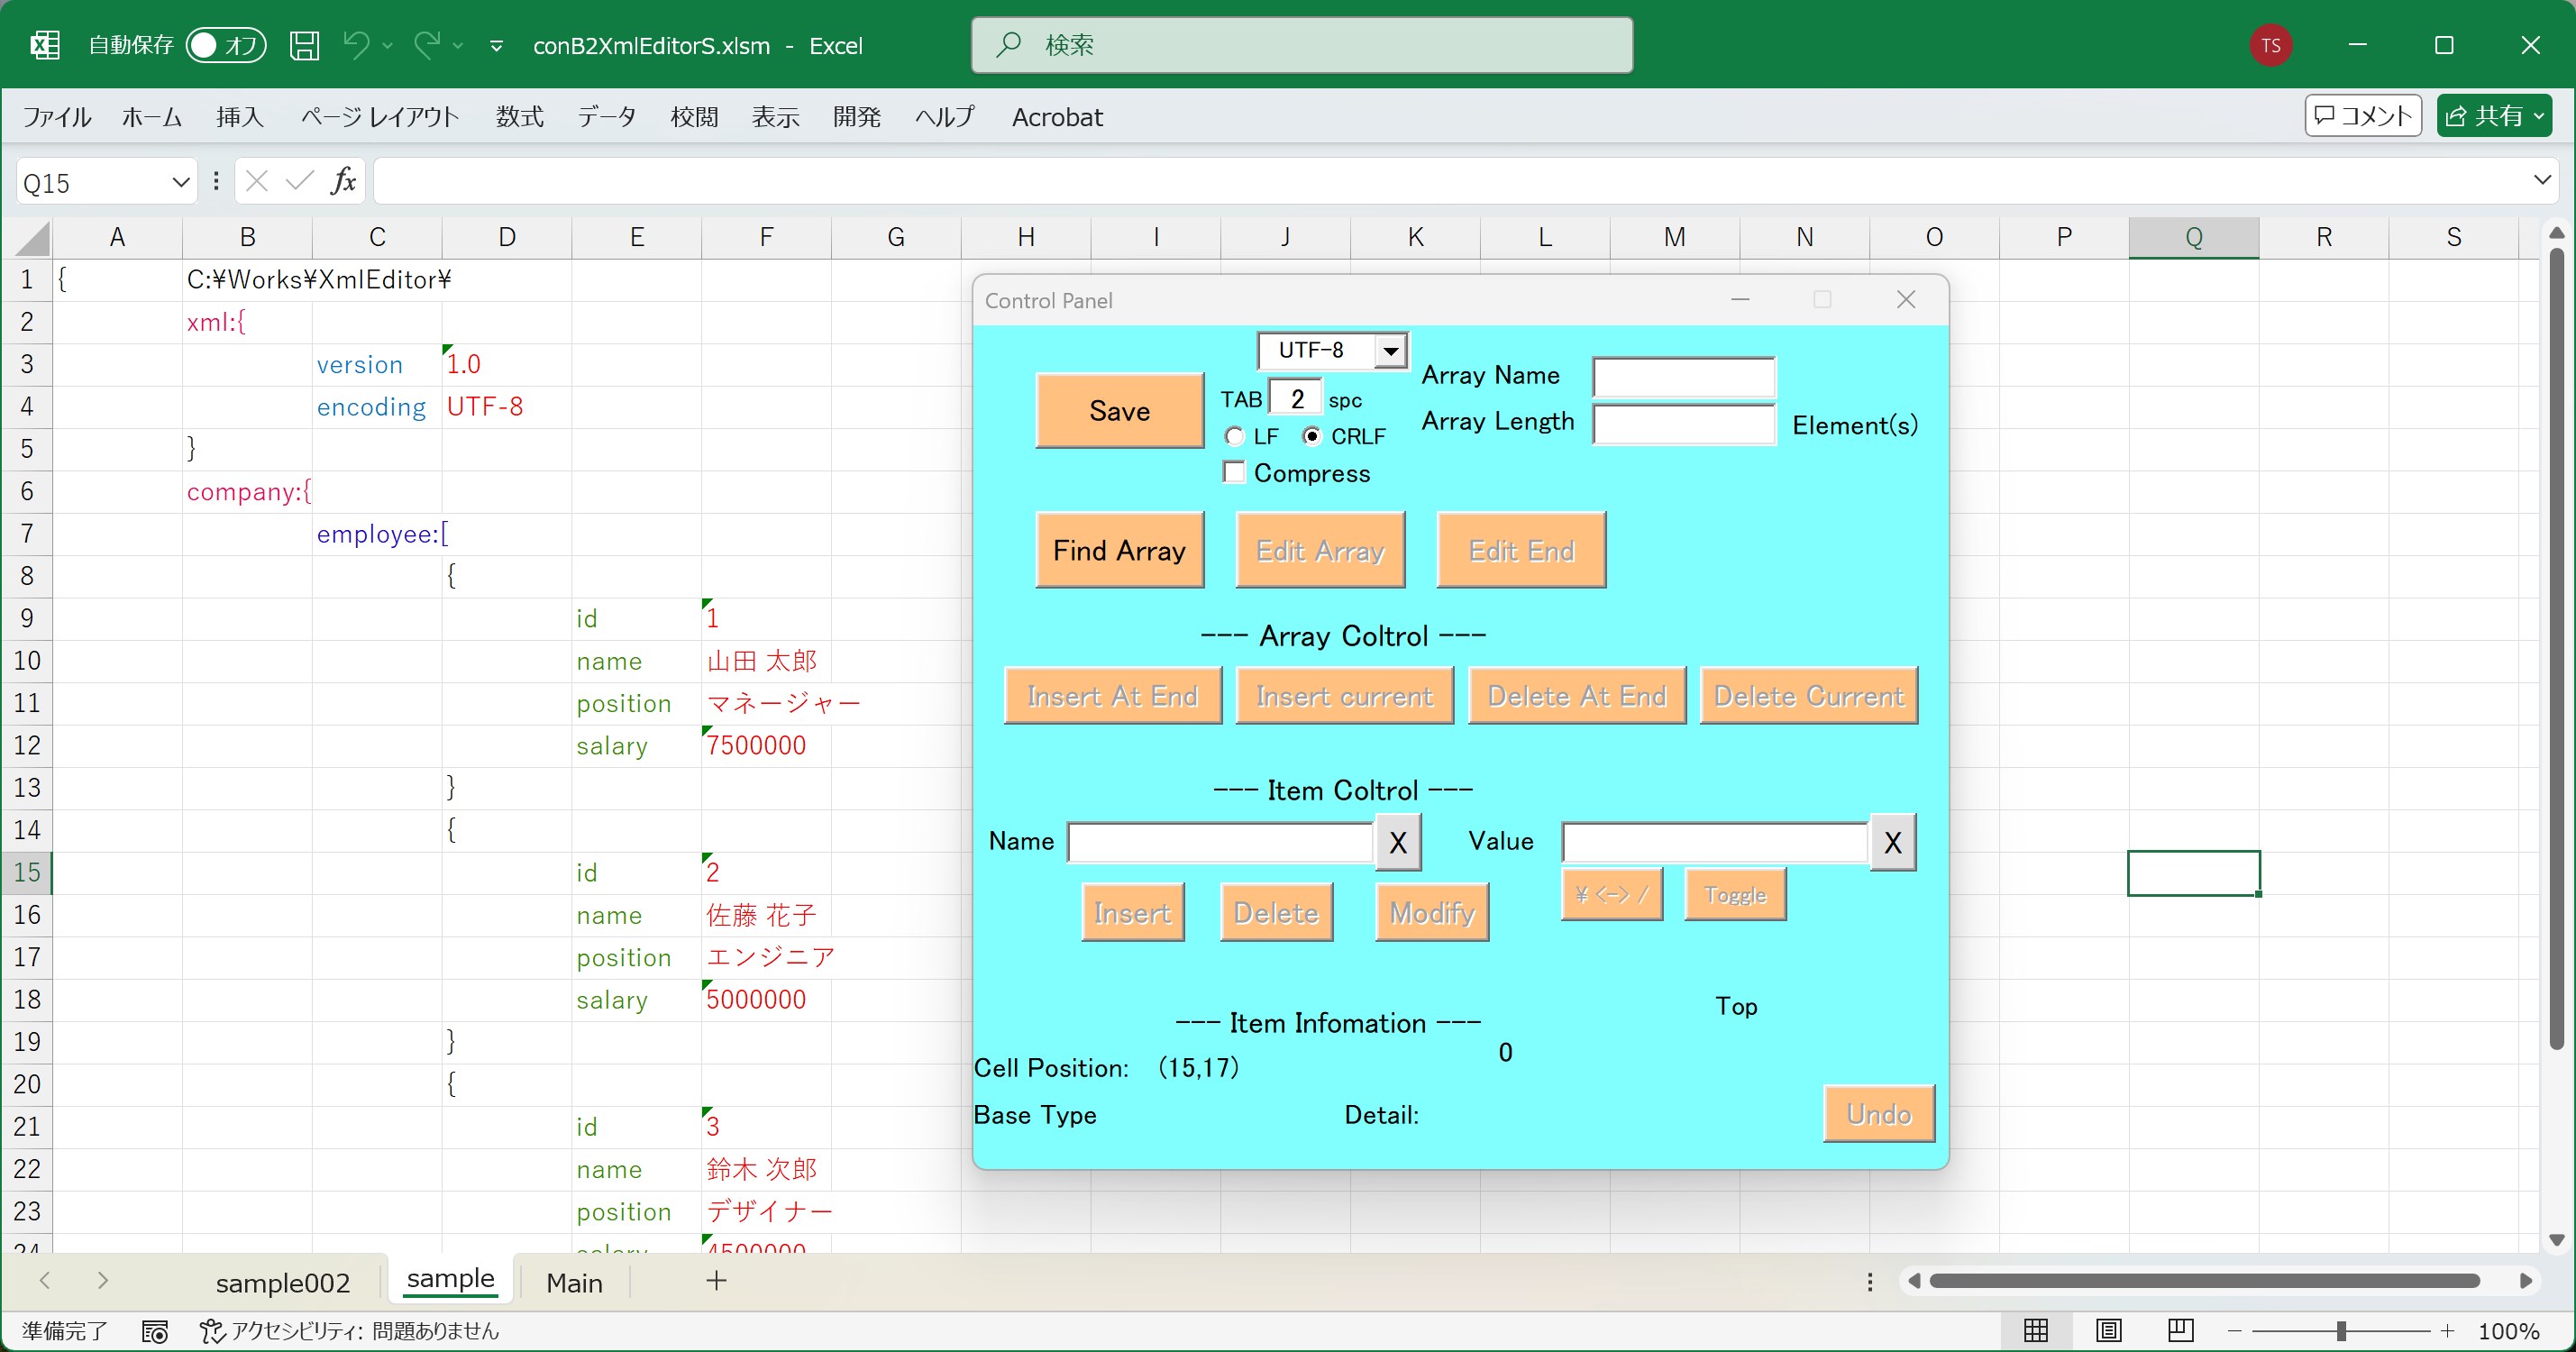Open the データ ribbon tab
This screenshot has width=2576, height=1352.
click(606, 117)
